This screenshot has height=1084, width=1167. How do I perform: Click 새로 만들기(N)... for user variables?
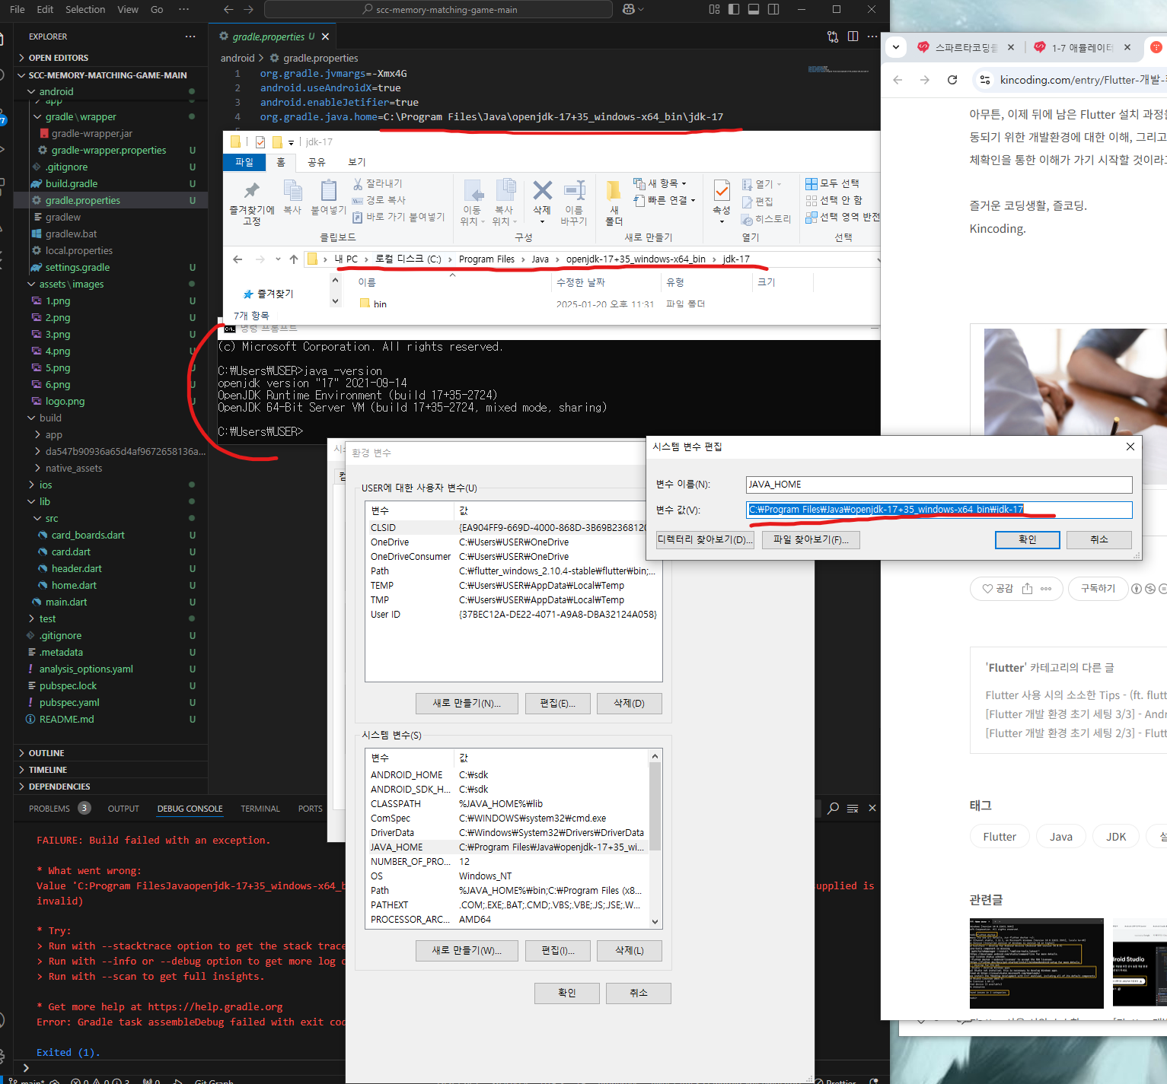click(467, 703)
